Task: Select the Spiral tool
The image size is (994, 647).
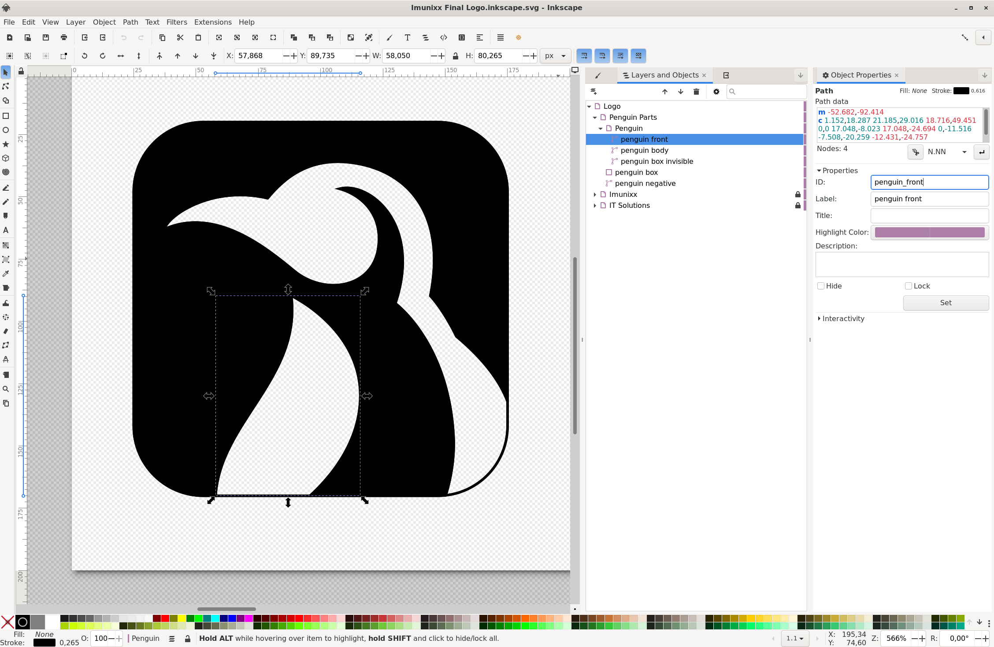Action: coord(6,172)
